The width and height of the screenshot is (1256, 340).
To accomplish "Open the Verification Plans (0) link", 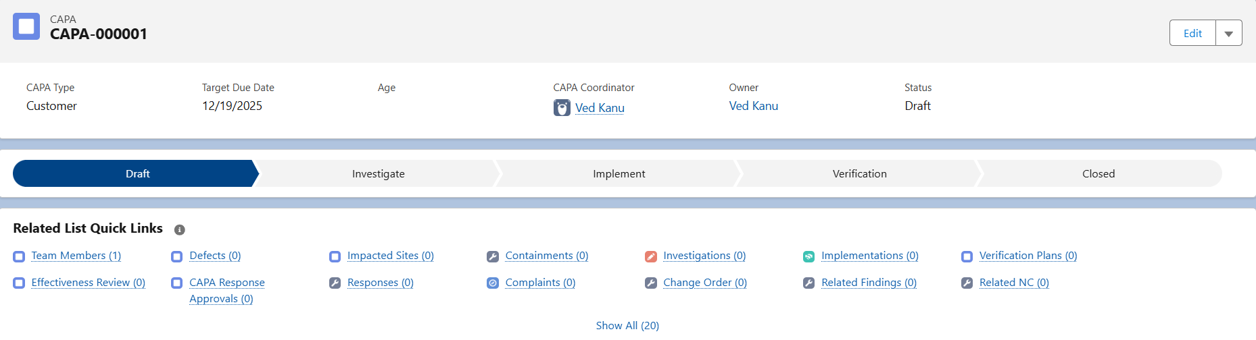I will tap(1028, 256).
